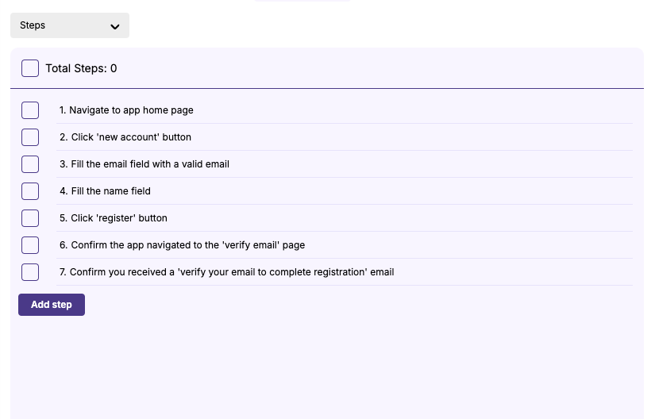Check the box for step 6 verify email page
This screenshot has width=655, height=419.
point(30,245)
